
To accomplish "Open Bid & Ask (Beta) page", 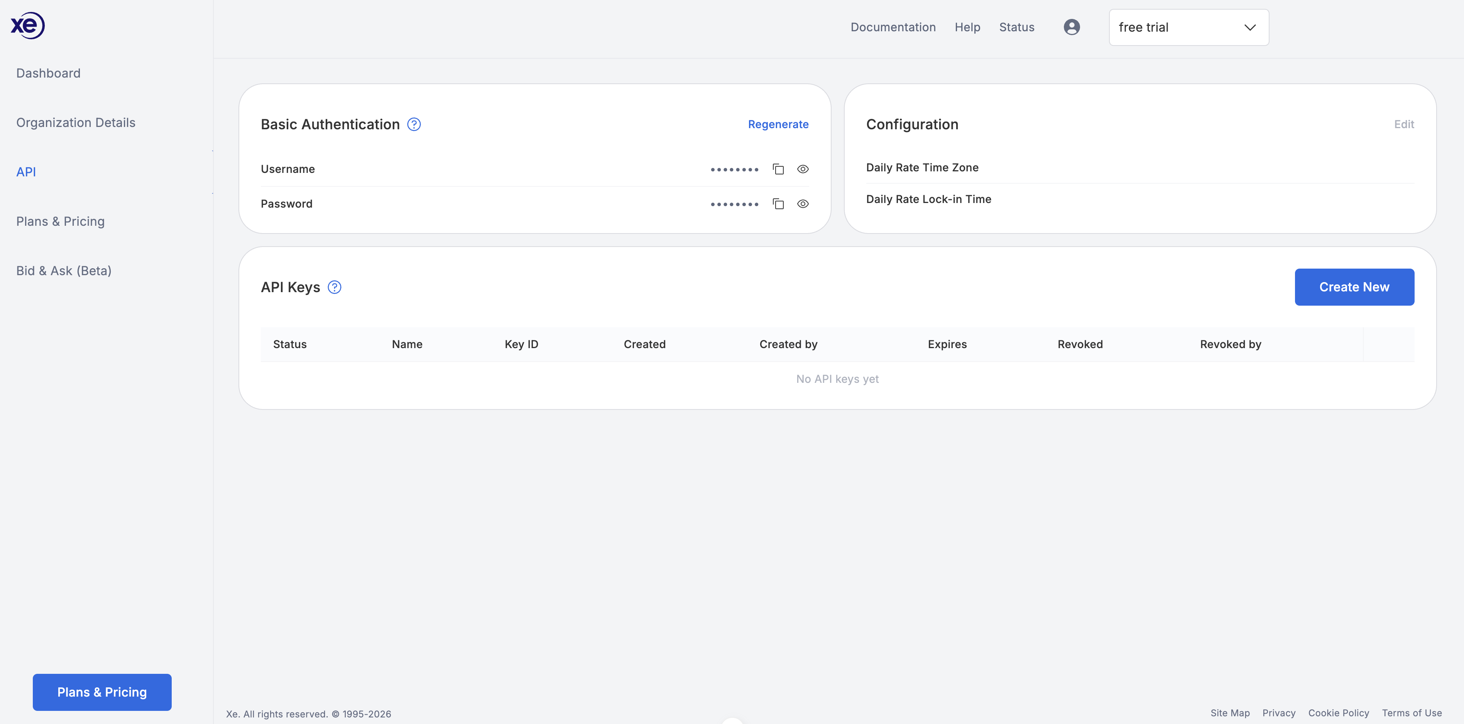I will [x=64, y=271].
